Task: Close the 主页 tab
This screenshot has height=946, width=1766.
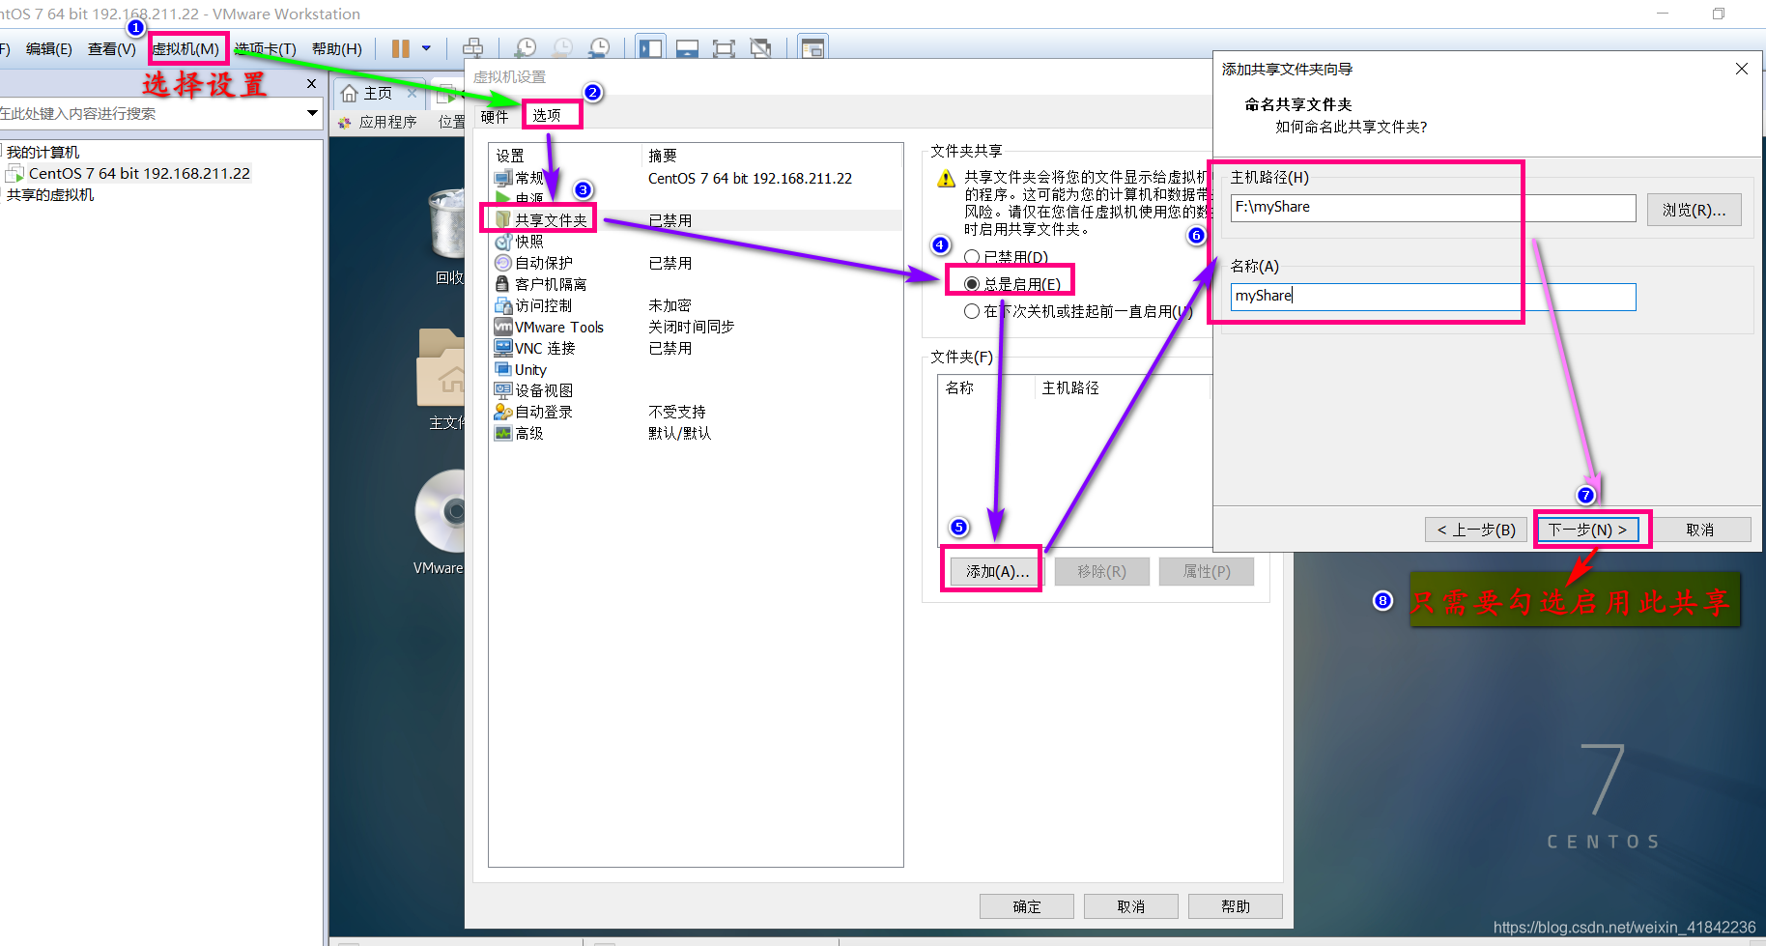Action: (413, 93)
